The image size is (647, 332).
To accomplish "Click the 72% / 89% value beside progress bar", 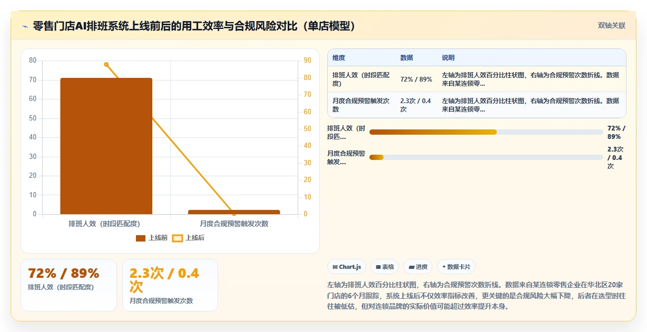I will [616, 132].
